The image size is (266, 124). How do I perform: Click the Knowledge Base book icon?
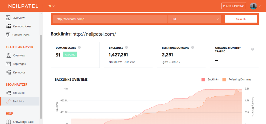[x=8, y=122]
